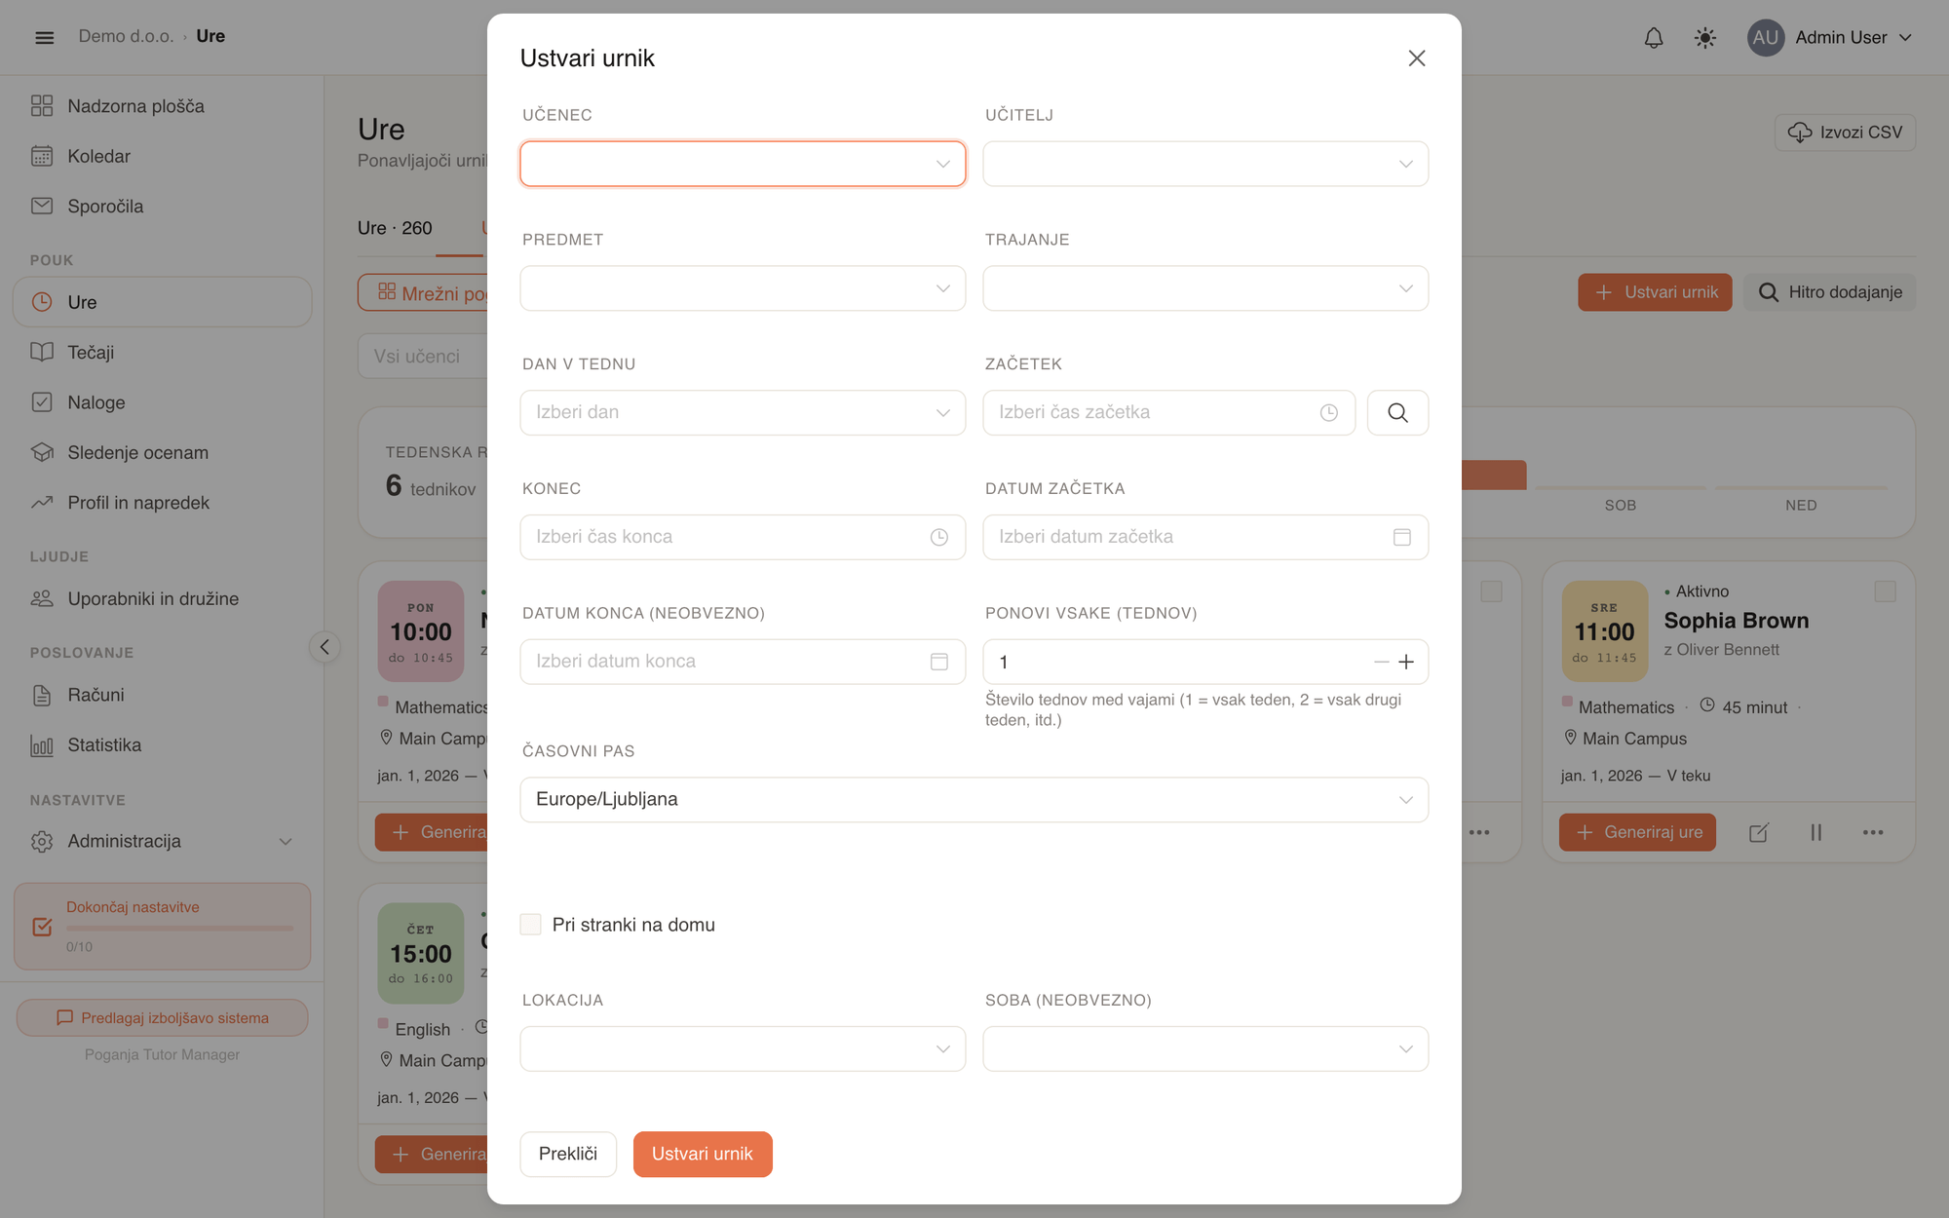
Task: Open more options on Sophia Brown card
Action: pos(1873,833)
